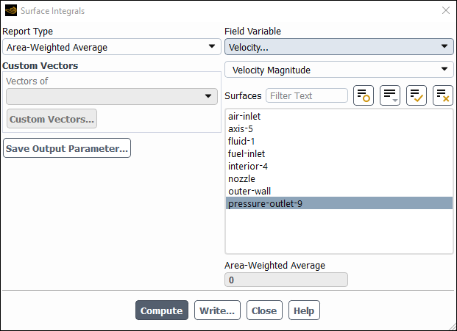Expand the Velocity field variable dropdown

tap(339, 47)
